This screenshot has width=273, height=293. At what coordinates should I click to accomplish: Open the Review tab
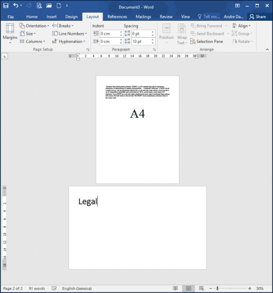coord(166,17)
